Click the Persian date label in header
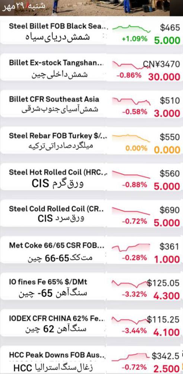The width and height of the screenshot is (183, 374). 23,6
